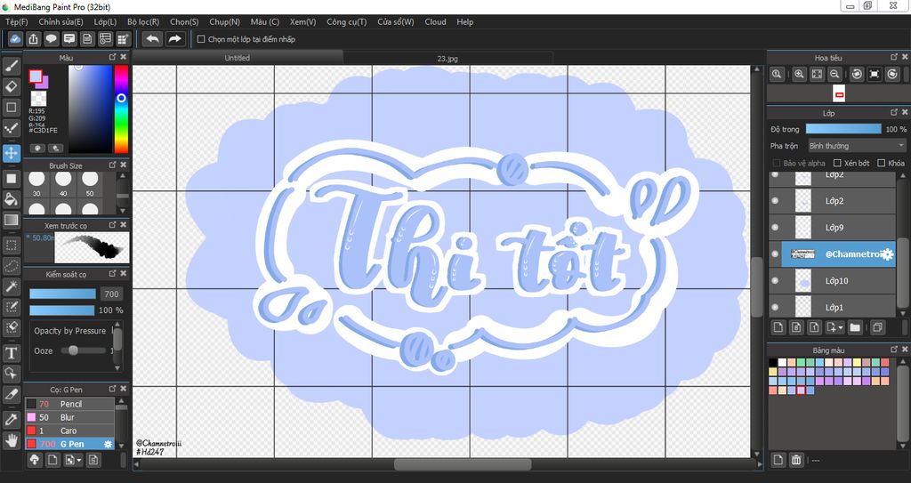911x483 pixels.
Task: Pop out the Kiểm soát cọ panel
Action: [113, 273]
